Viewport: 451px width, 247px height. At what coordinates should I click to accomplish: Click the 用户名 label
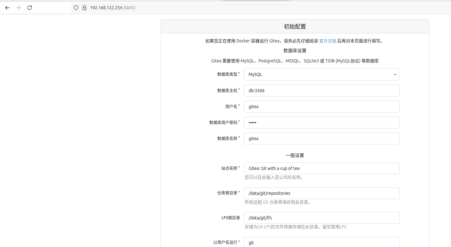(x=231, y=107)
